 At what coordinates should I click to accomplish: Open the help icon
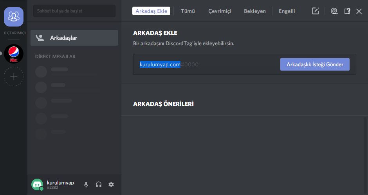[x=347, y=11]
